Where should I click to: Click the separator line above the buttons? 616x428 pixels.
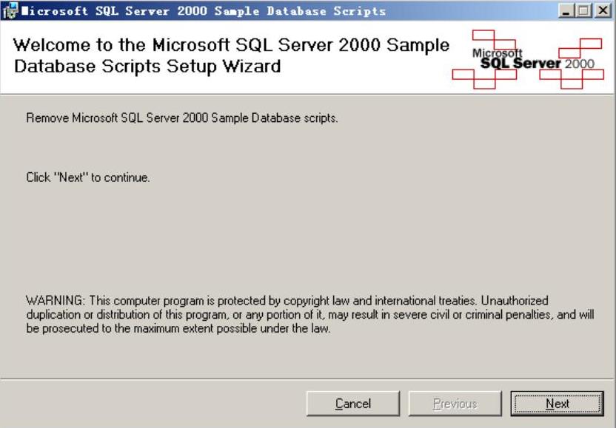(x=308, y=379)
